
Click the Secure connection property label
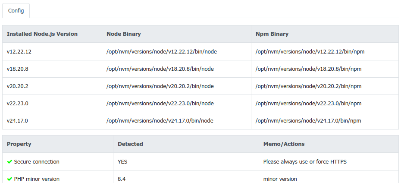(37, 162)
